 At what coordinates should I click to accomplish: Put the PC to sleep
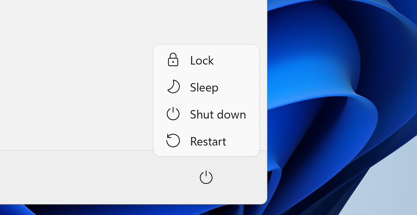204,87
